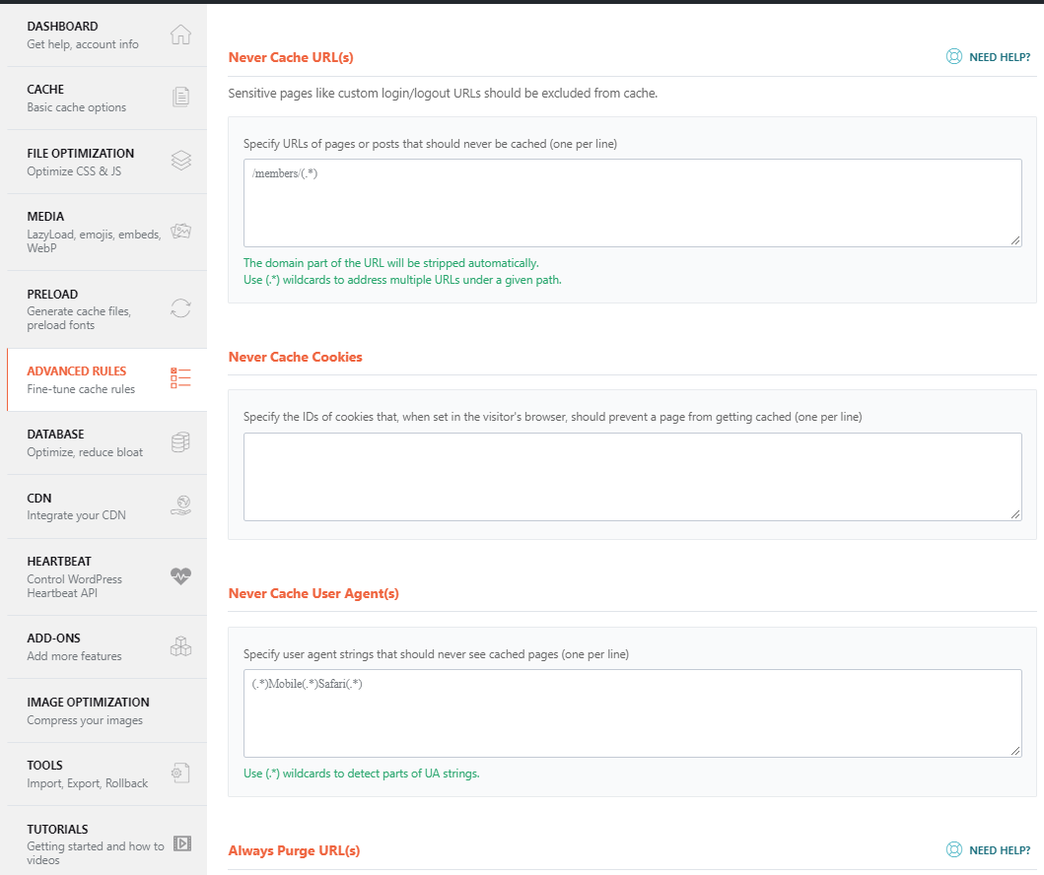Open the Image Optimization section
The height and width of the screenshot is (875, 1044).
88,710
